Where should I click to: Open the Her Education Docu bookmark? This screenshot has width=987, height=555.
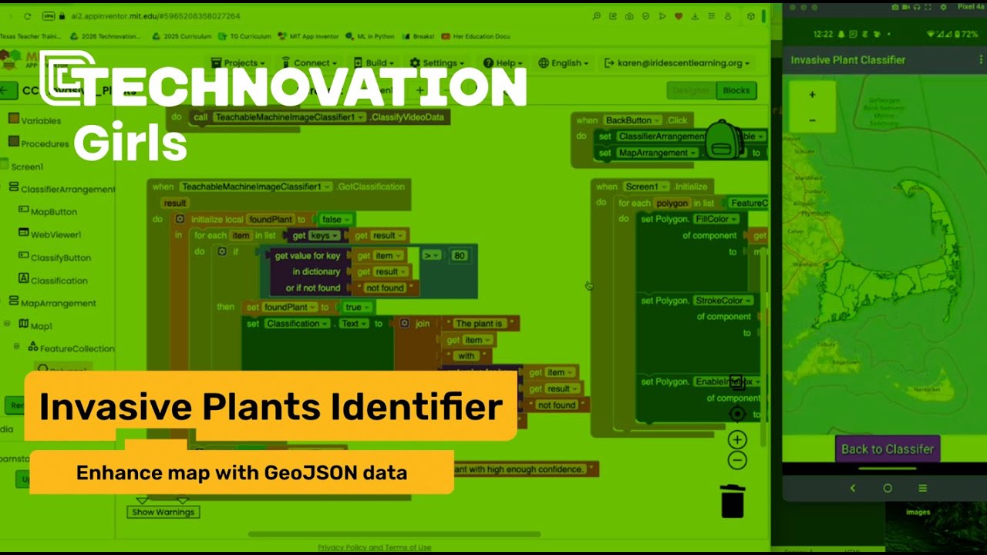475,36
